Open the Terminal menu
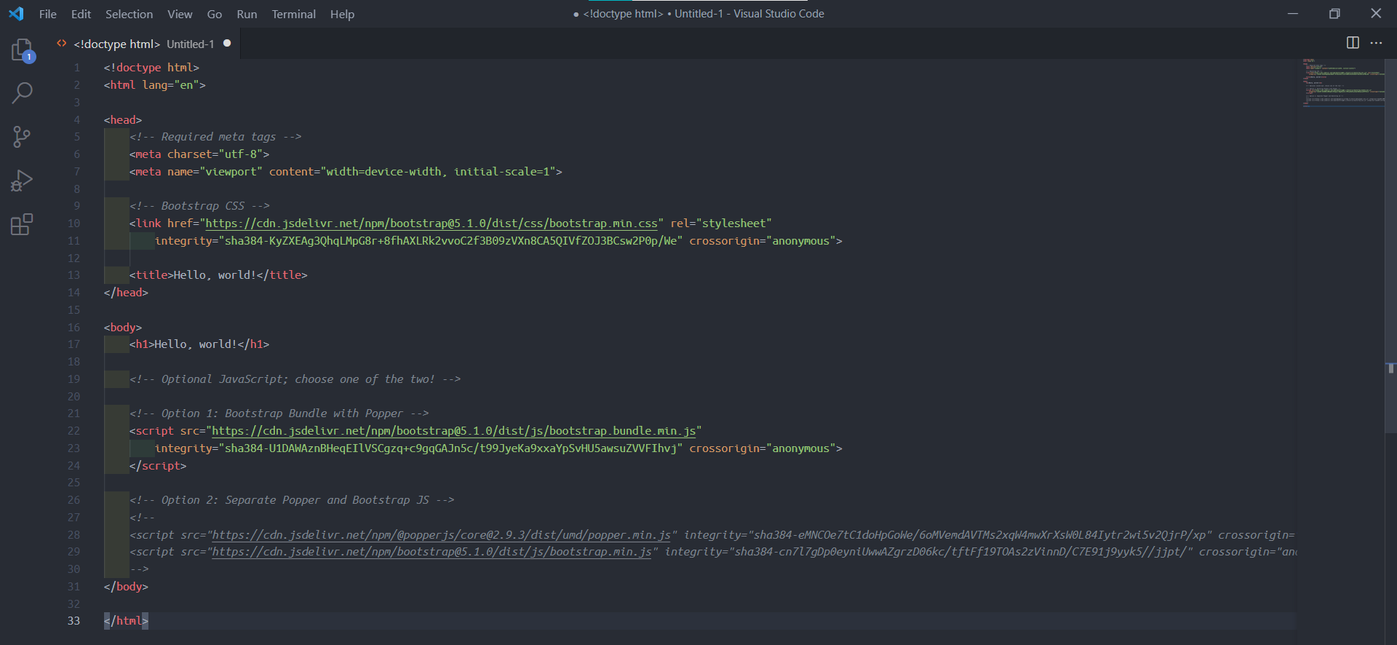This screenshot has height=645, width=1397. (x=293, y=14)
